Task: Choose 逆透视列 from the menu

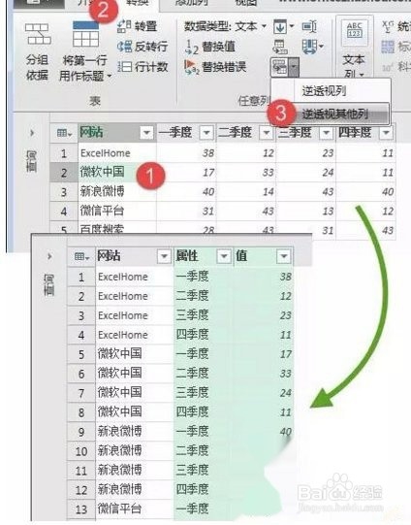Action: point(324,91)
